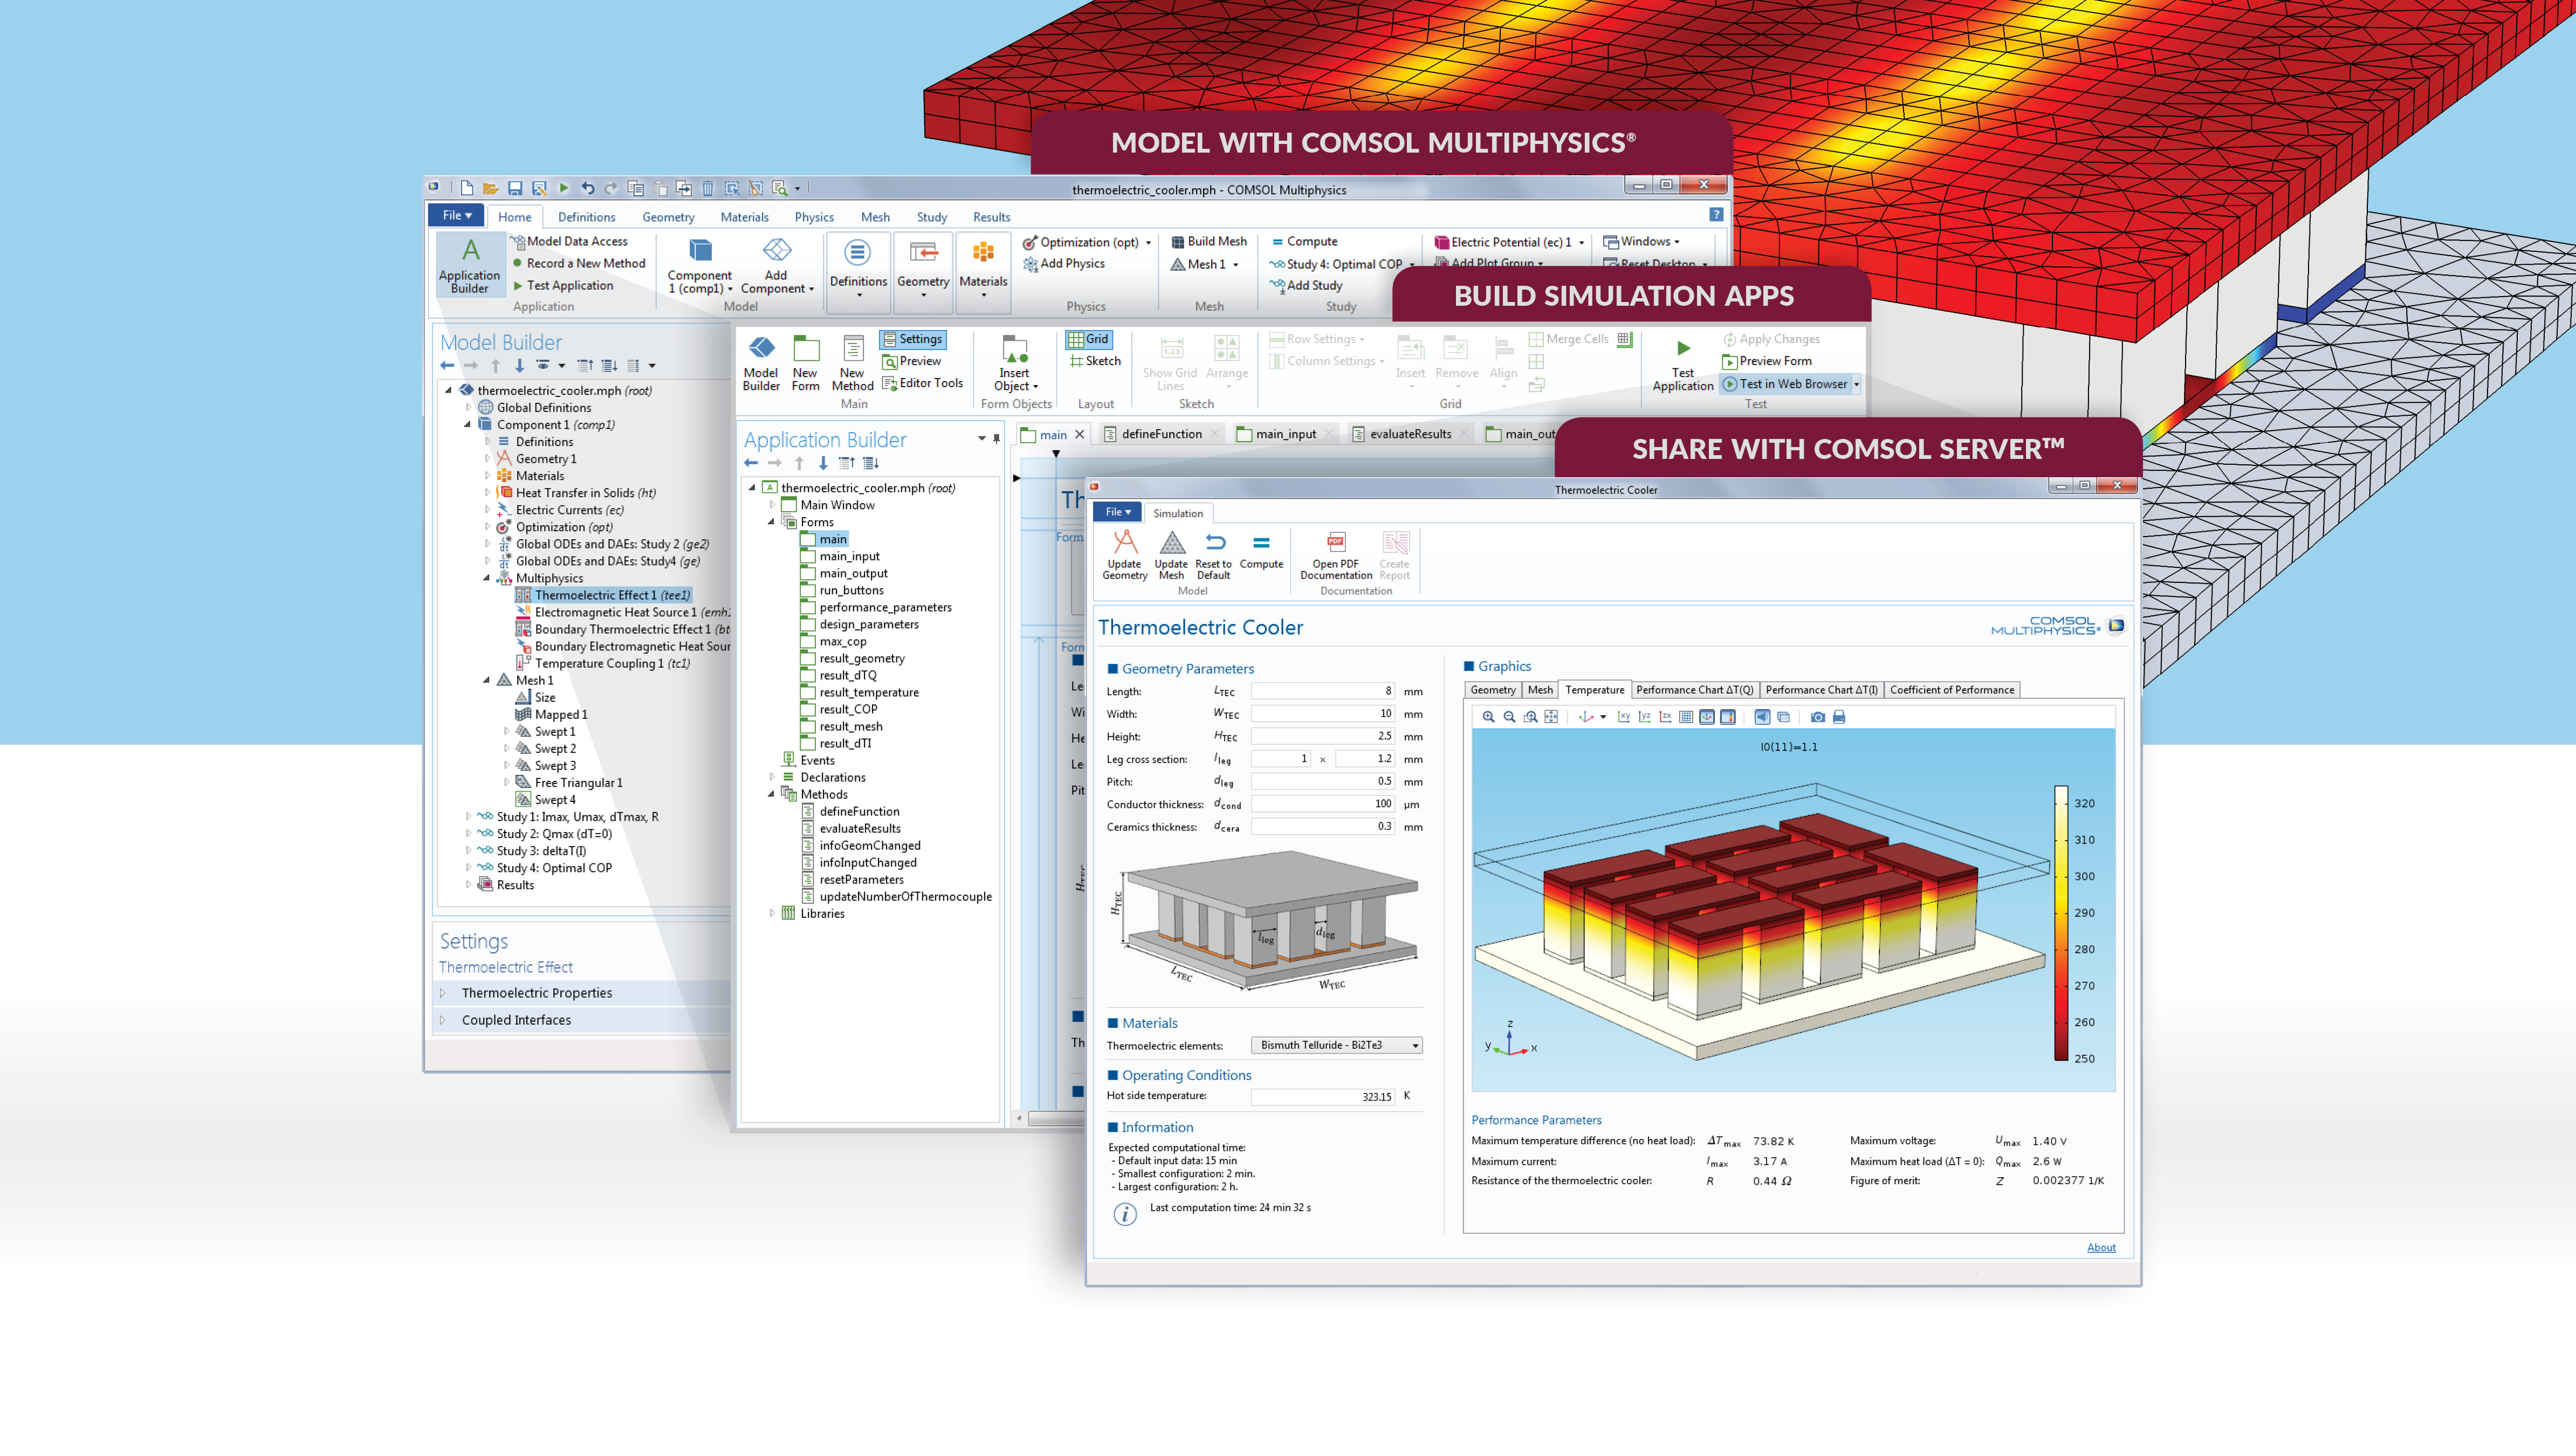Click temperature color legend bar

2061,923
